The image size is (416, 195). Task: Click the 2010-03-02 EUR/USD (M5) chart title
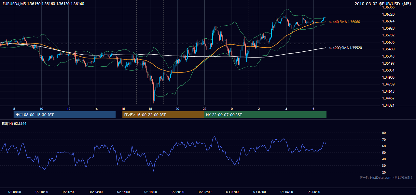coord(383,4)
